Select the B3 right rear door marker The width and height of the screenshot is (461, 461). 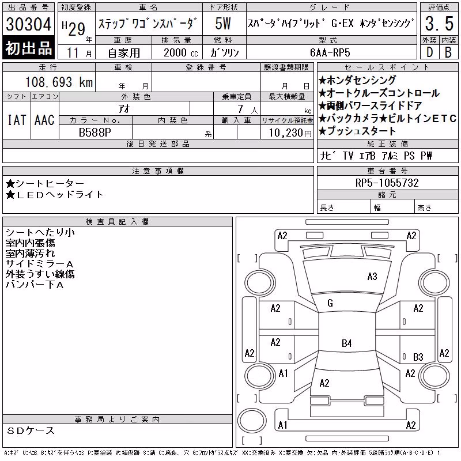coord(418,357)
